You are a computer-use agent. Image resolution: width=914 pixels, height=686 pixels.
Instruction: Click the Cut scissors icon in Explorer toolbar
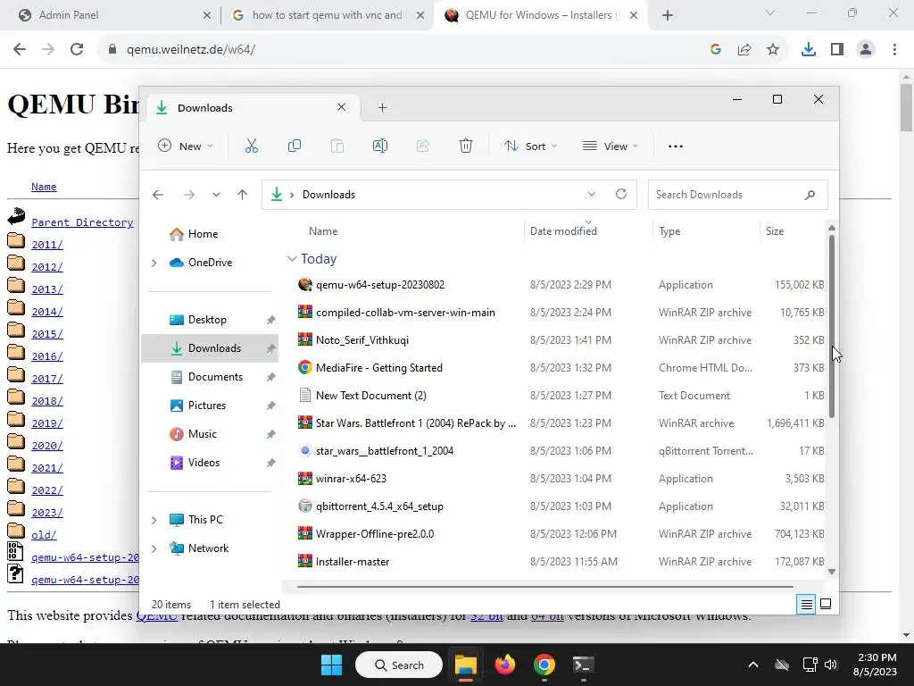coord(251,146)
